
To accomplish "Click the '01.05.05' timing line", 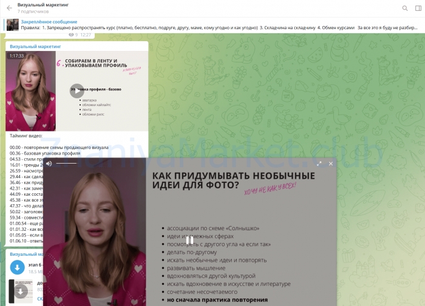I will point(26,235).
